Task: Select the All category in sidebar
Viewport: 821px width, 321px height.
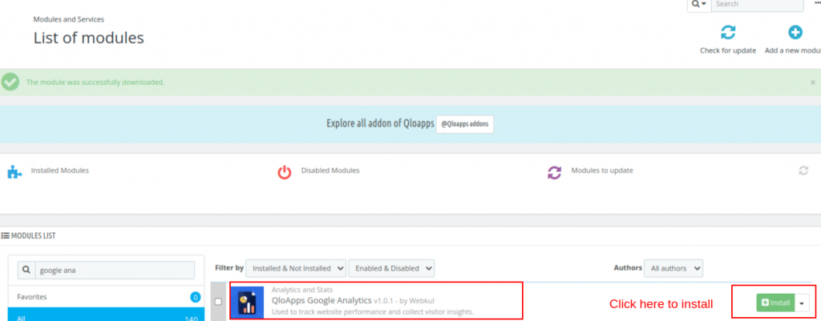Action: (x=107, y=315)
